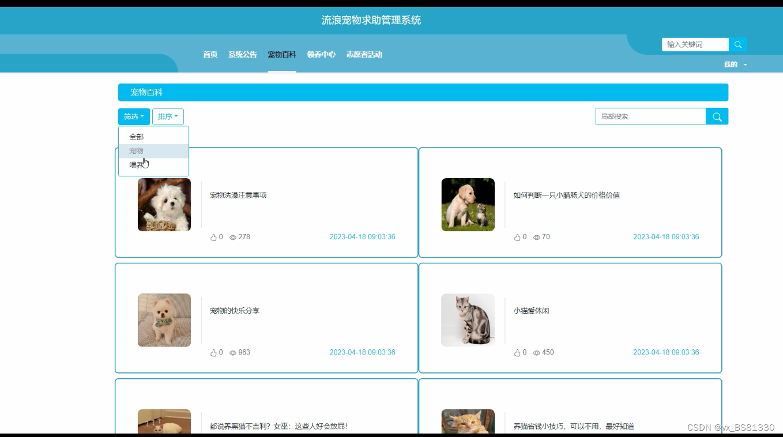
Task: Click the date on 宠物洗澡注意事项 card
Action: (x=362, y=237)
